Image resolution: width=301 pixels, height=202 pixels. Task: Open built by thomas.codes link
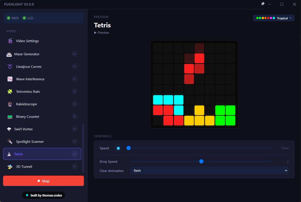(x=43, y=195)
